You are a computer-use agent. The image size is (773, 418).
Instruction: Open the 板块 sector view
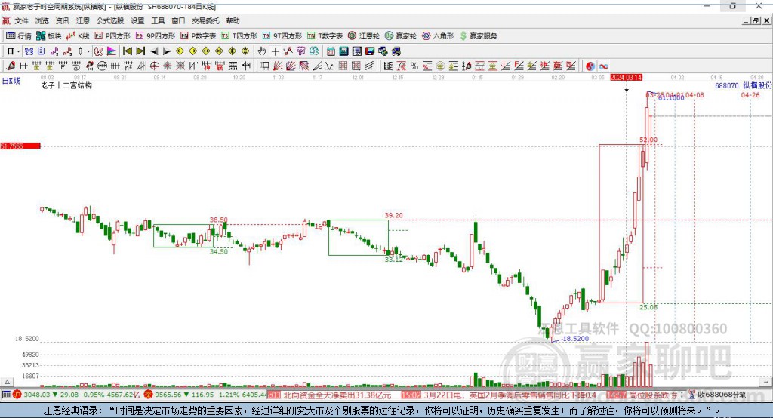(49, 36)
